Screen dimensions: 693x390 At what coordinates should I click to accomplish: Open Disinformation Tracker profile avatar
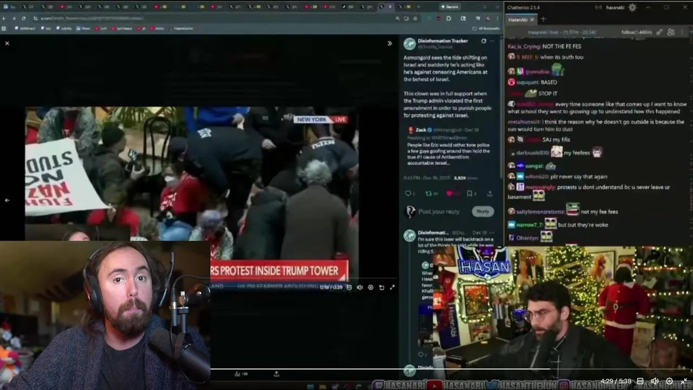[409, 43]
